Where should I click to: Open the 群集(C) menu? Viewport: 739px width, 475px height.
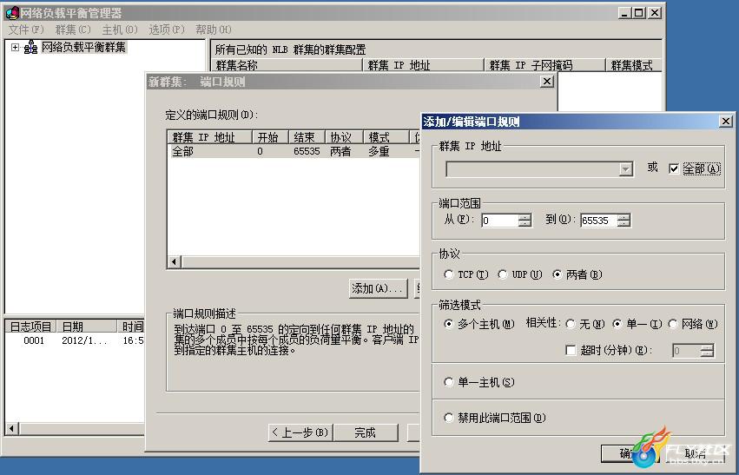point(73,30)
